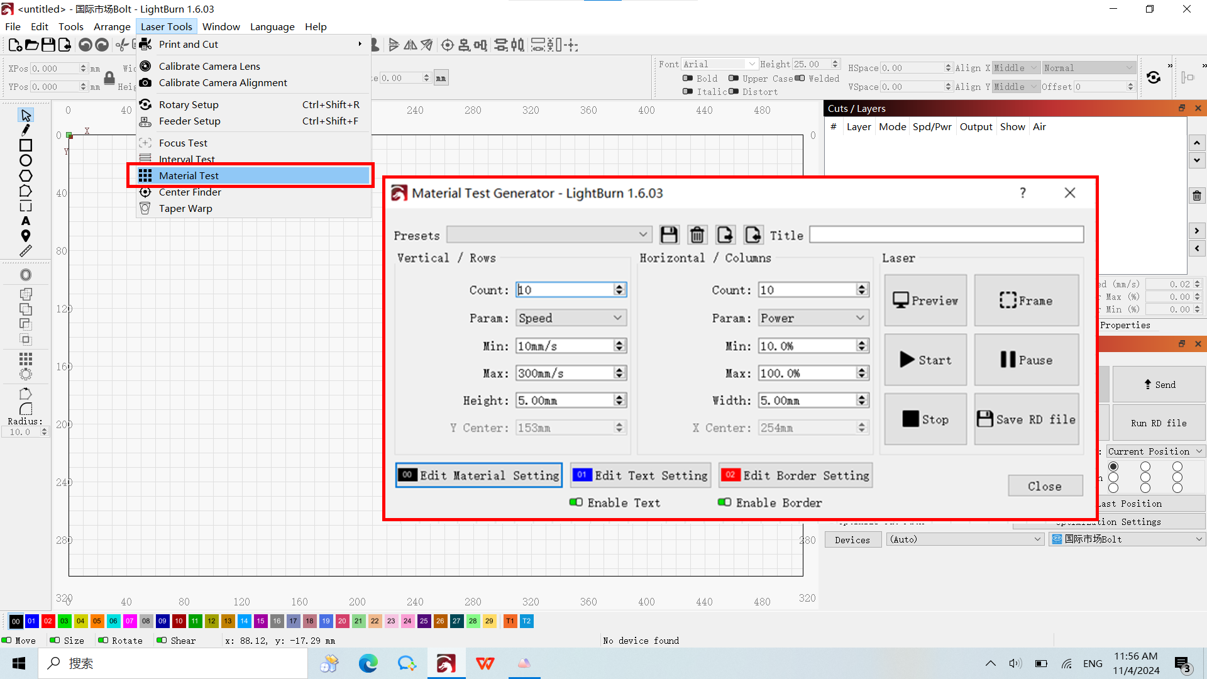Open the Microsoft Edge taskbar icon
This screenshot has width=1207, height=679.
[368, 663]
